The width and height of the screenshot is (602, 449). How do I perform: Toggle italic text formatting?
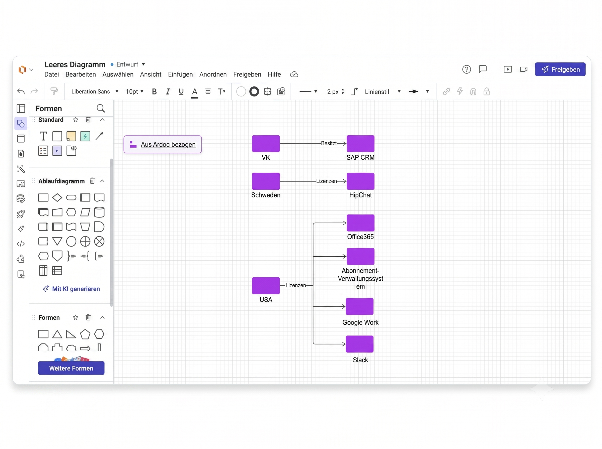(168, 92)
